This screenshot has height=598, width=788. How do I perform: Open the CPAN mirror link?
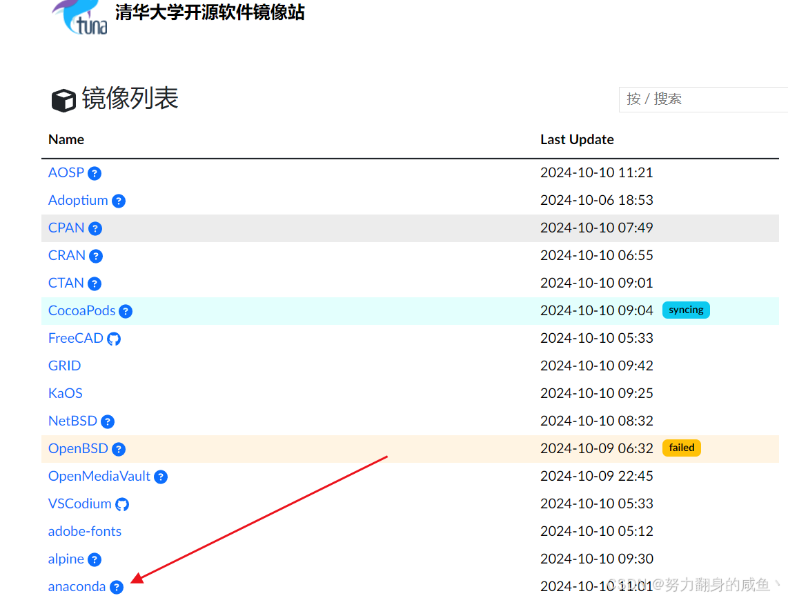point(66,228)
